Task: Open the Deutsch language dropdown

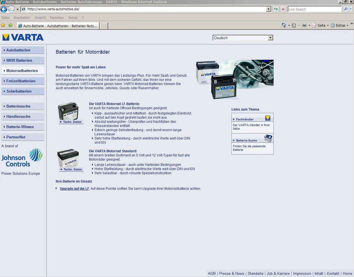Action: pos(271,38)
